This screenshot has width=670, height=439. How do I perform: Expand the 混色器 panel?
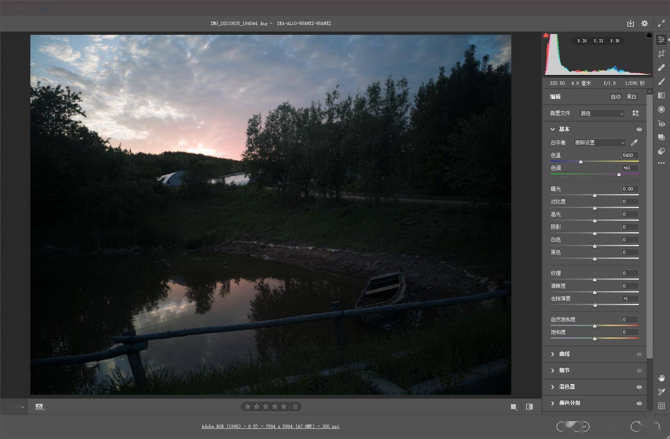tap(553, 387)
